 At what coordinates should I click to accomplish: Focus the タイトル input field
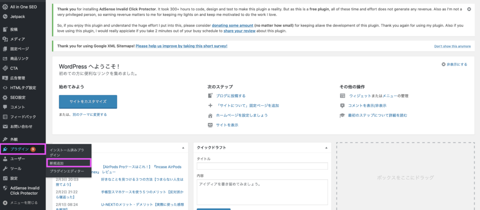pyautogui.click(x=262, y=166)
